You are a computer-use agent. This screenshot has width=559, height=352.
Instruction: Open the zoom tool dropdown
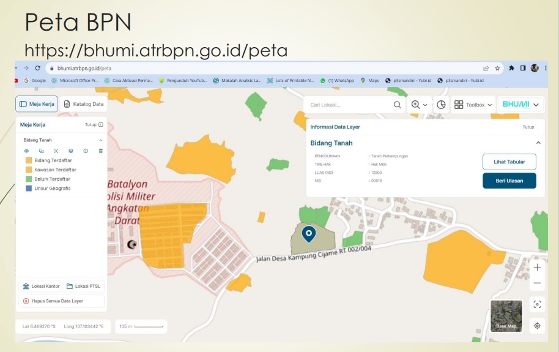[x=420, y=105]
